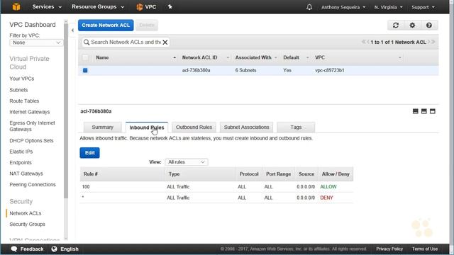Click the AWS cube home icon
The height and width of the screenshot is (255, 454).
[x=16, y=6]
